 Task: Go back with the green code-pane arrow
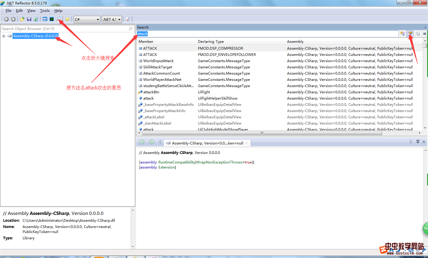click(142, 142)
